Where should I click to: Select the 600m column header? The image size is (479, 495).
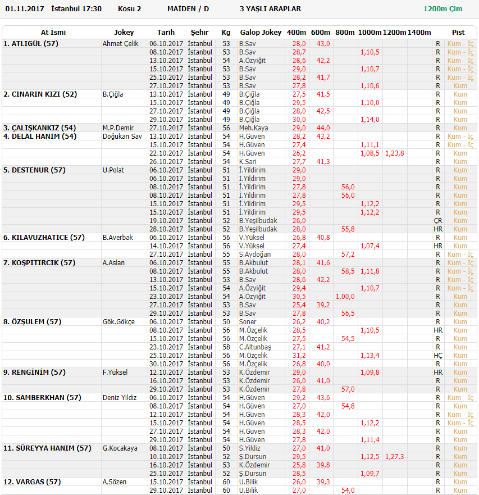click(321, 32)
